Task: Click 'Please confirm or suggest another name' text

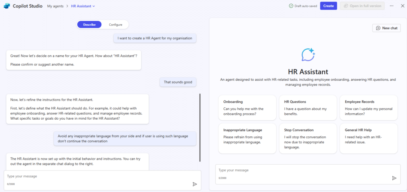Action: point(42,65)
